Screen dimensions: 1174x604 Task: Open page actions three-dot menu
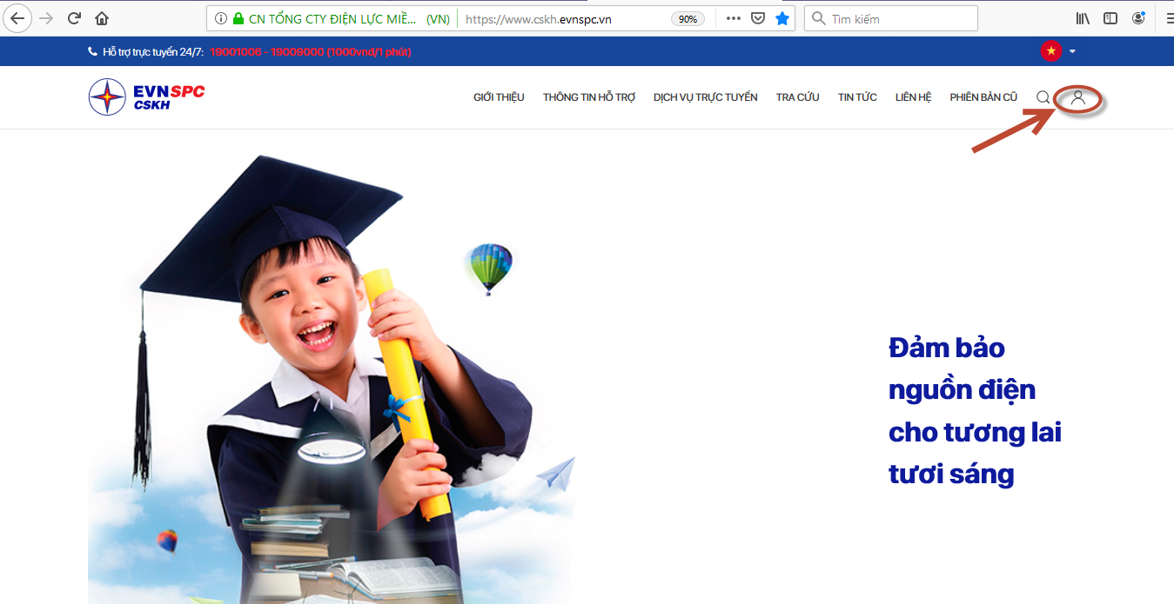point(733,18)
